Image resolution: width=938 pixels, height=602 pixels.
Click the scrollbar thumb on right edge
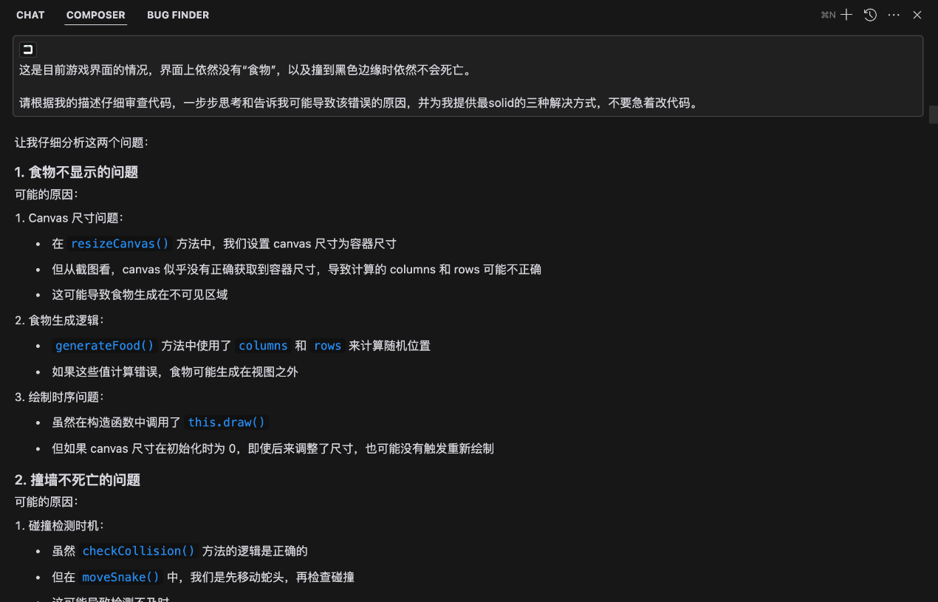[934, 114]
